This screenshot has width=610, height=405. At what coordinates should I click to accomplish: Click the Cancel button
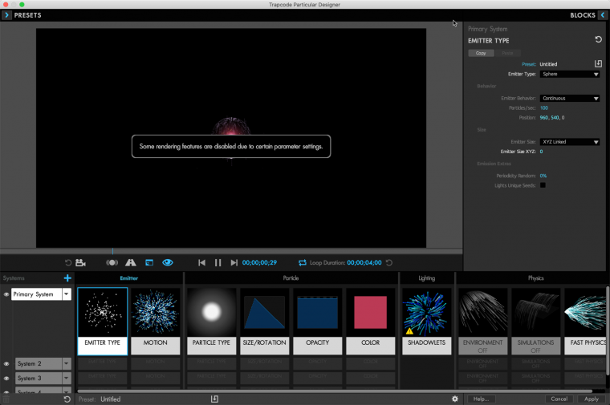559,399
